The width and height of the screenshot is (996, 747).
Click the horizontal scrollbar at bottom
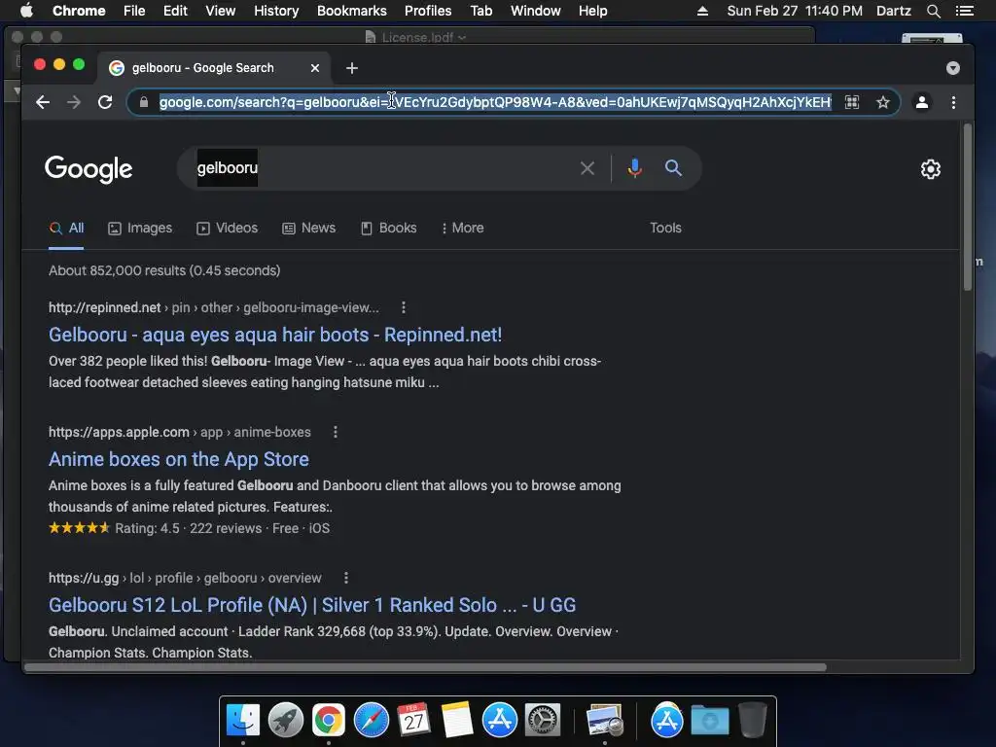[426, 667]
